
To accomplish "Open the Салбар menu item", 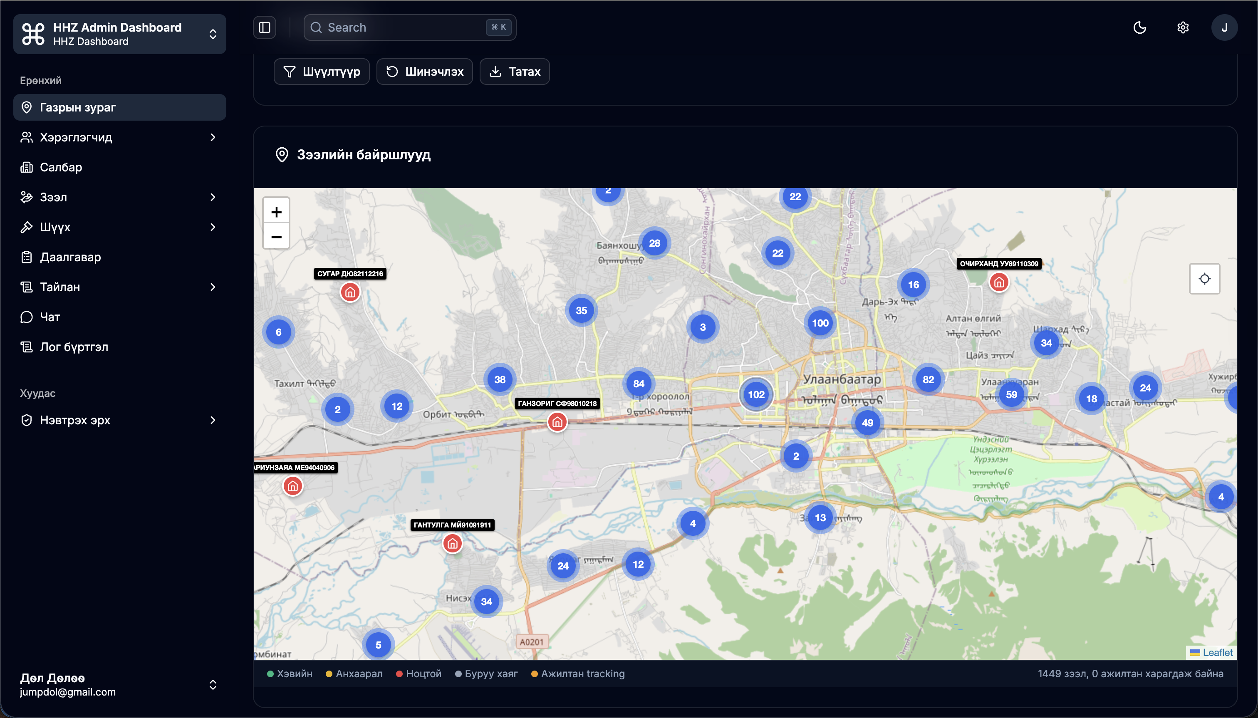I will point(61,167).
